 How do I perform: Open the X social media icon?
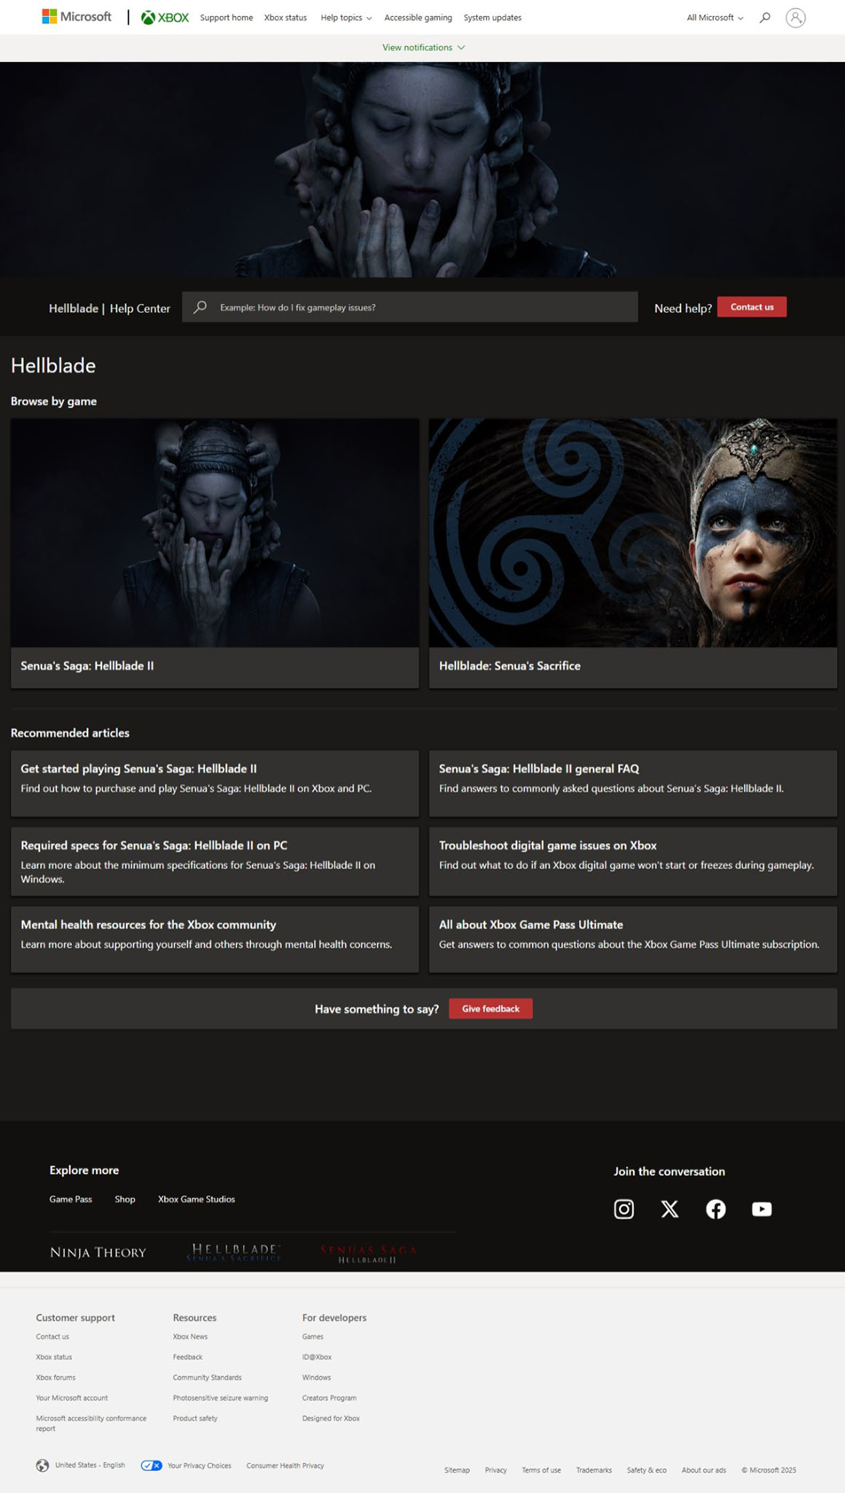tap(669, 1209)
